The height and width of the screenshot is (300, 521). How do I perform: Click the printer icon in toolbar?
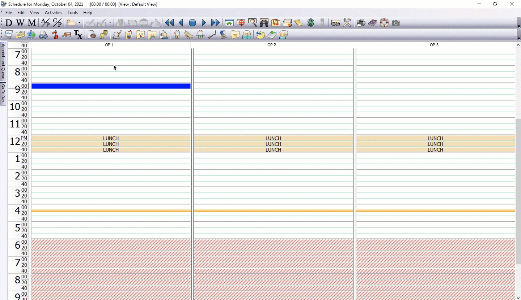coord(361,23)
